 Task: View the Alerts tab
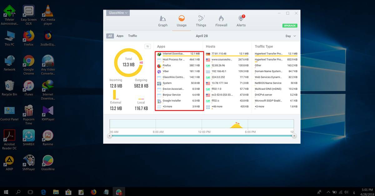(241, 21)
